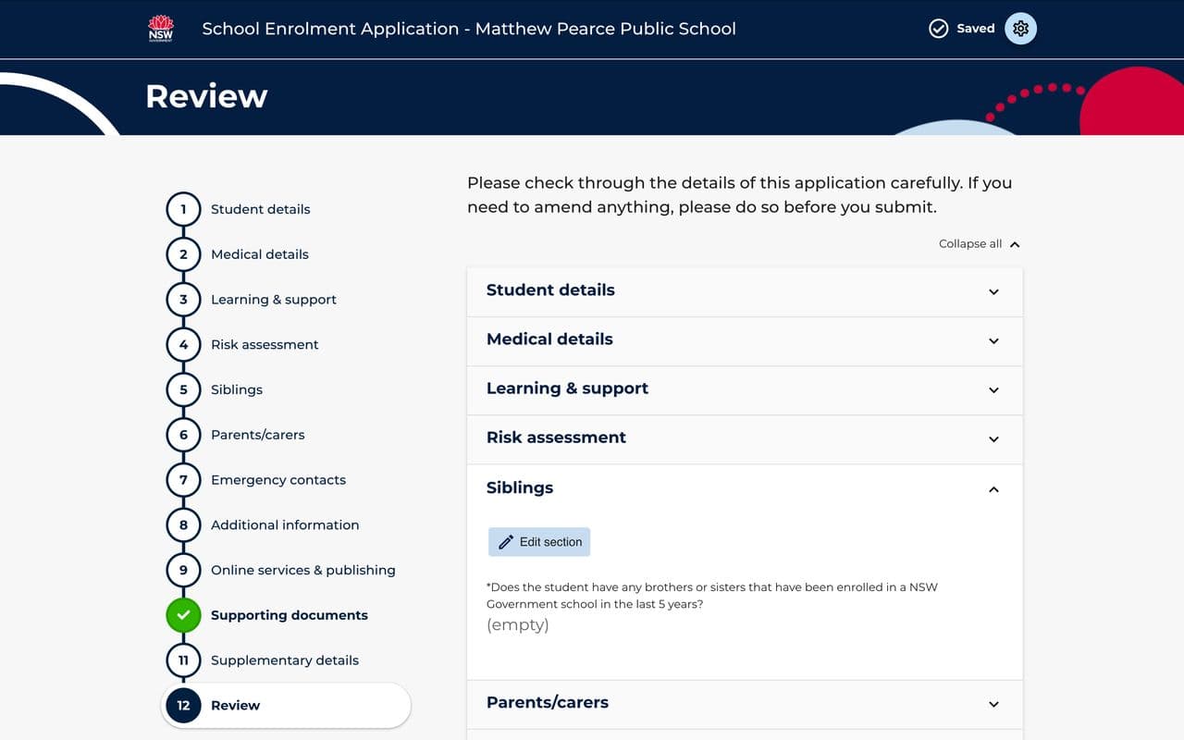The width and height of the screenshot is (1184, 740).
Task: Collapse the Siblings section chevron
Action: [x=993, y=488]
